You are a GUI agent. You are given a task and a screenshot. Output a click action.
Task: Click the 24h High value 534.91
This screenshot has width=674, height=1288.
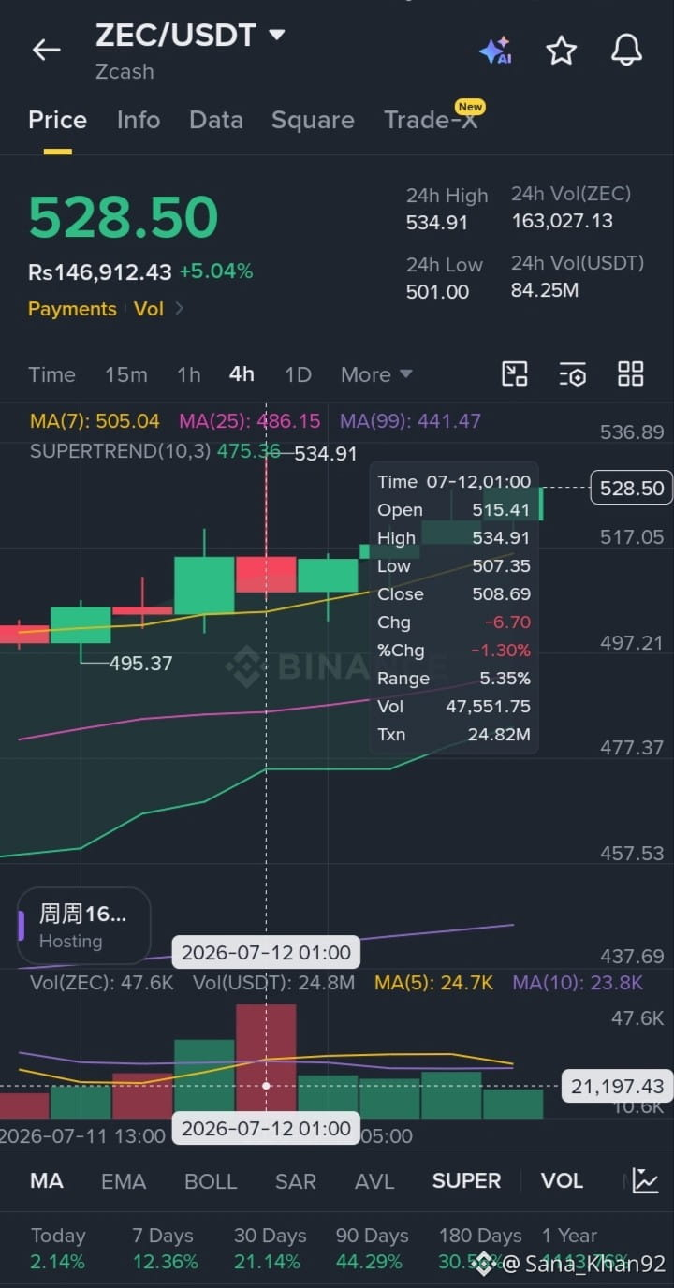pos(437,222)
